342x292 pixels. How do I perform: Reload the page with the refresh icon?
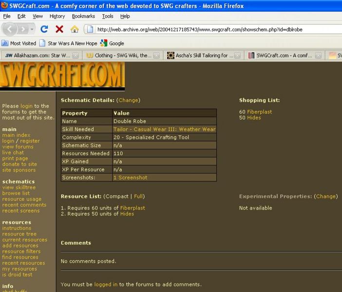coord(44,29)
